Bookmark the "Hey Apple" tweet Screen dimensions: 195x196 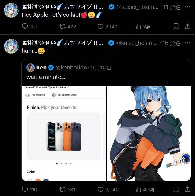(x=176, y=27)
